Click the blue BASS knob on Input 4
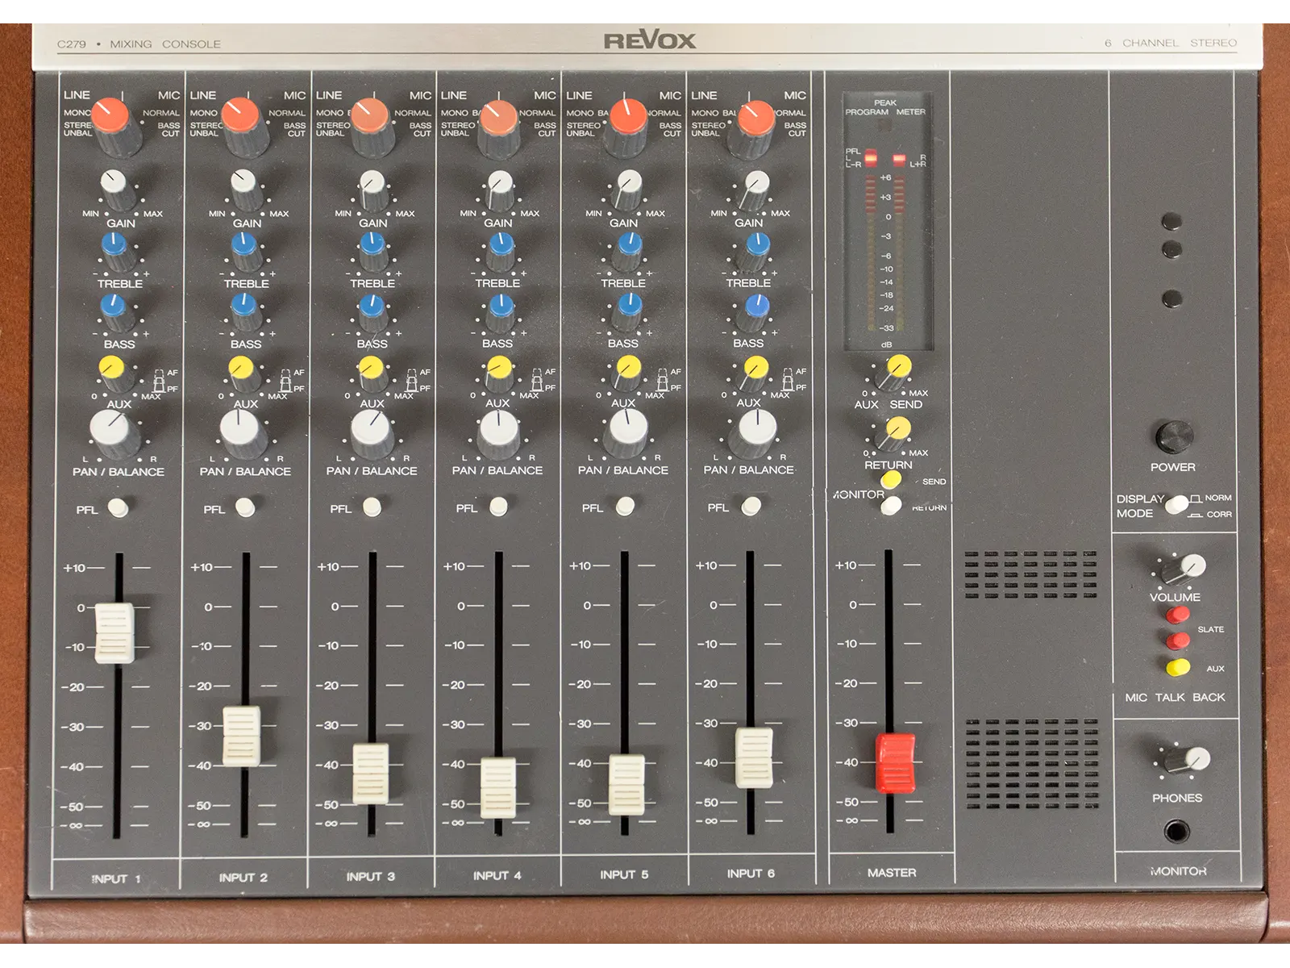Image resolution: width=1290 pixels, height=968 pixels. (x=501, y=312)
